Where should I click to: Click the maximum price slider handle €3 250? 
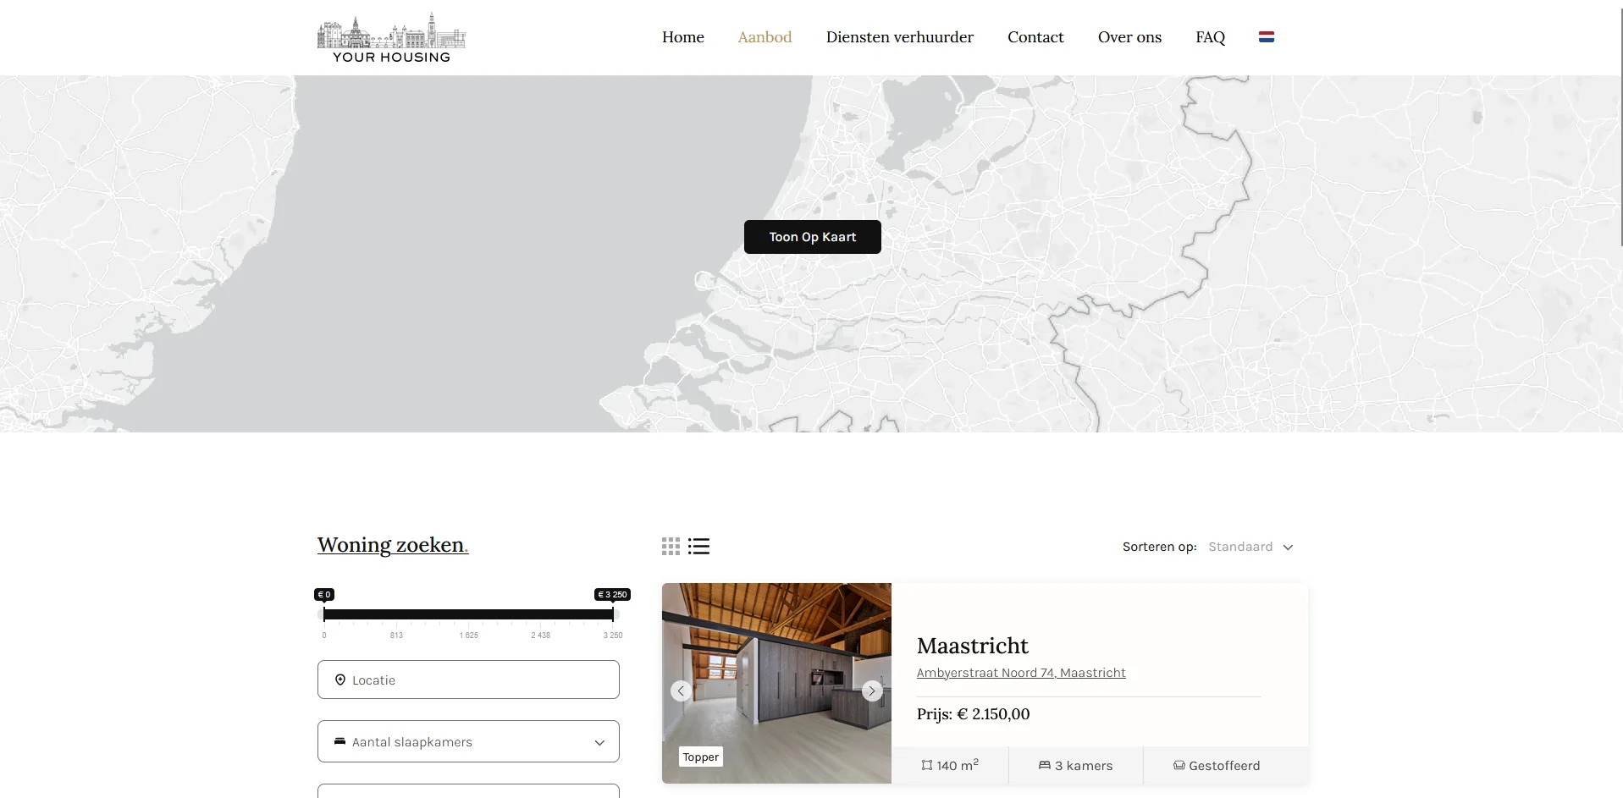tap(613, 614)
